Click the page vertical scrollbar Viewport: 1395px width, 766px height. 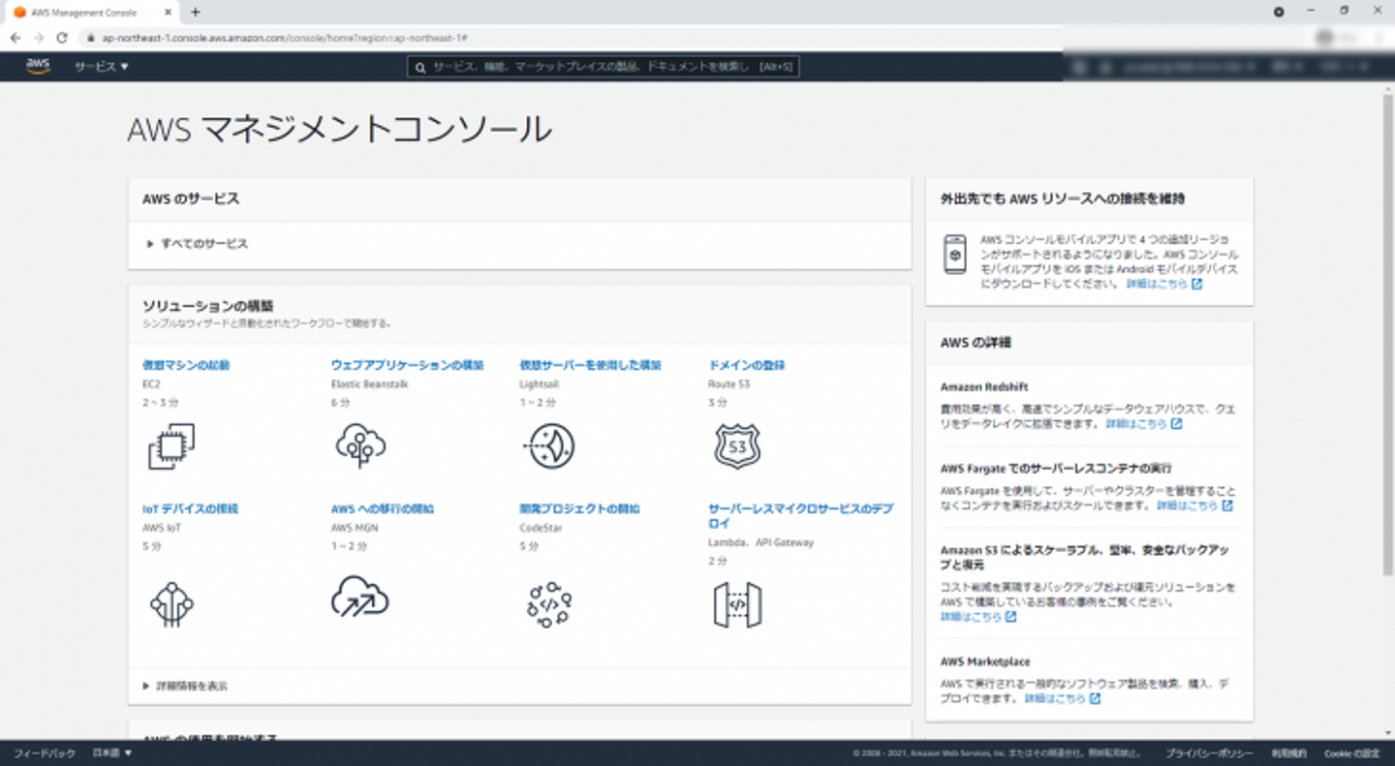pyautogui.click(x=1387, y=291)
